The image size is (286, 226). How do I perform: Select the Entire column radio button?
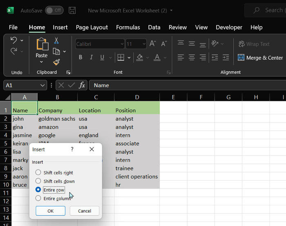[38, 199]
